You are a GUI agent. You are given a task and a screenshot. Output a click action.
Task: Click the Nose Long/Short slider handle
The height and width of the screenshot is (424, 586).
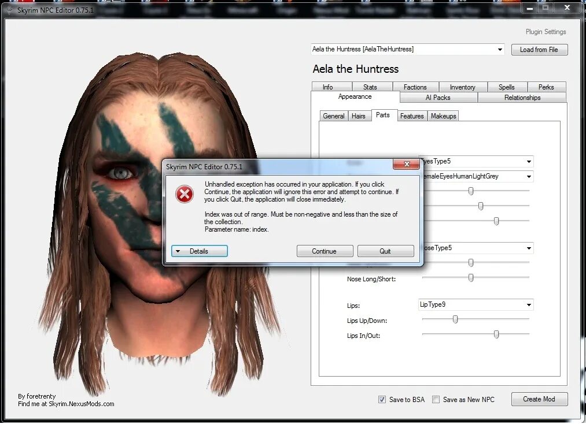coord(471,278)
